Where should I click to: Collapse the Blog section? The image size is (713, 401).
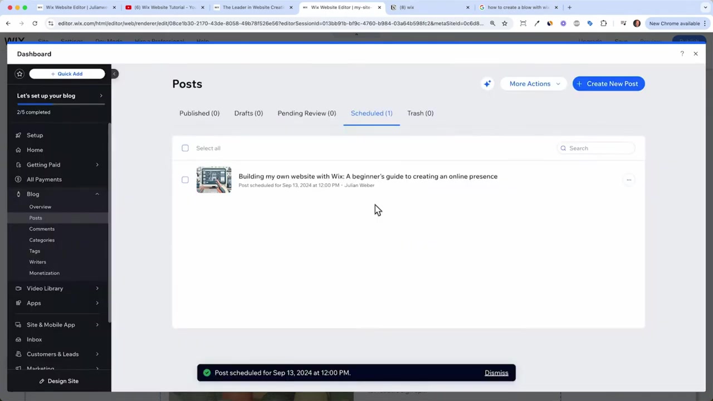click(97, 194)
